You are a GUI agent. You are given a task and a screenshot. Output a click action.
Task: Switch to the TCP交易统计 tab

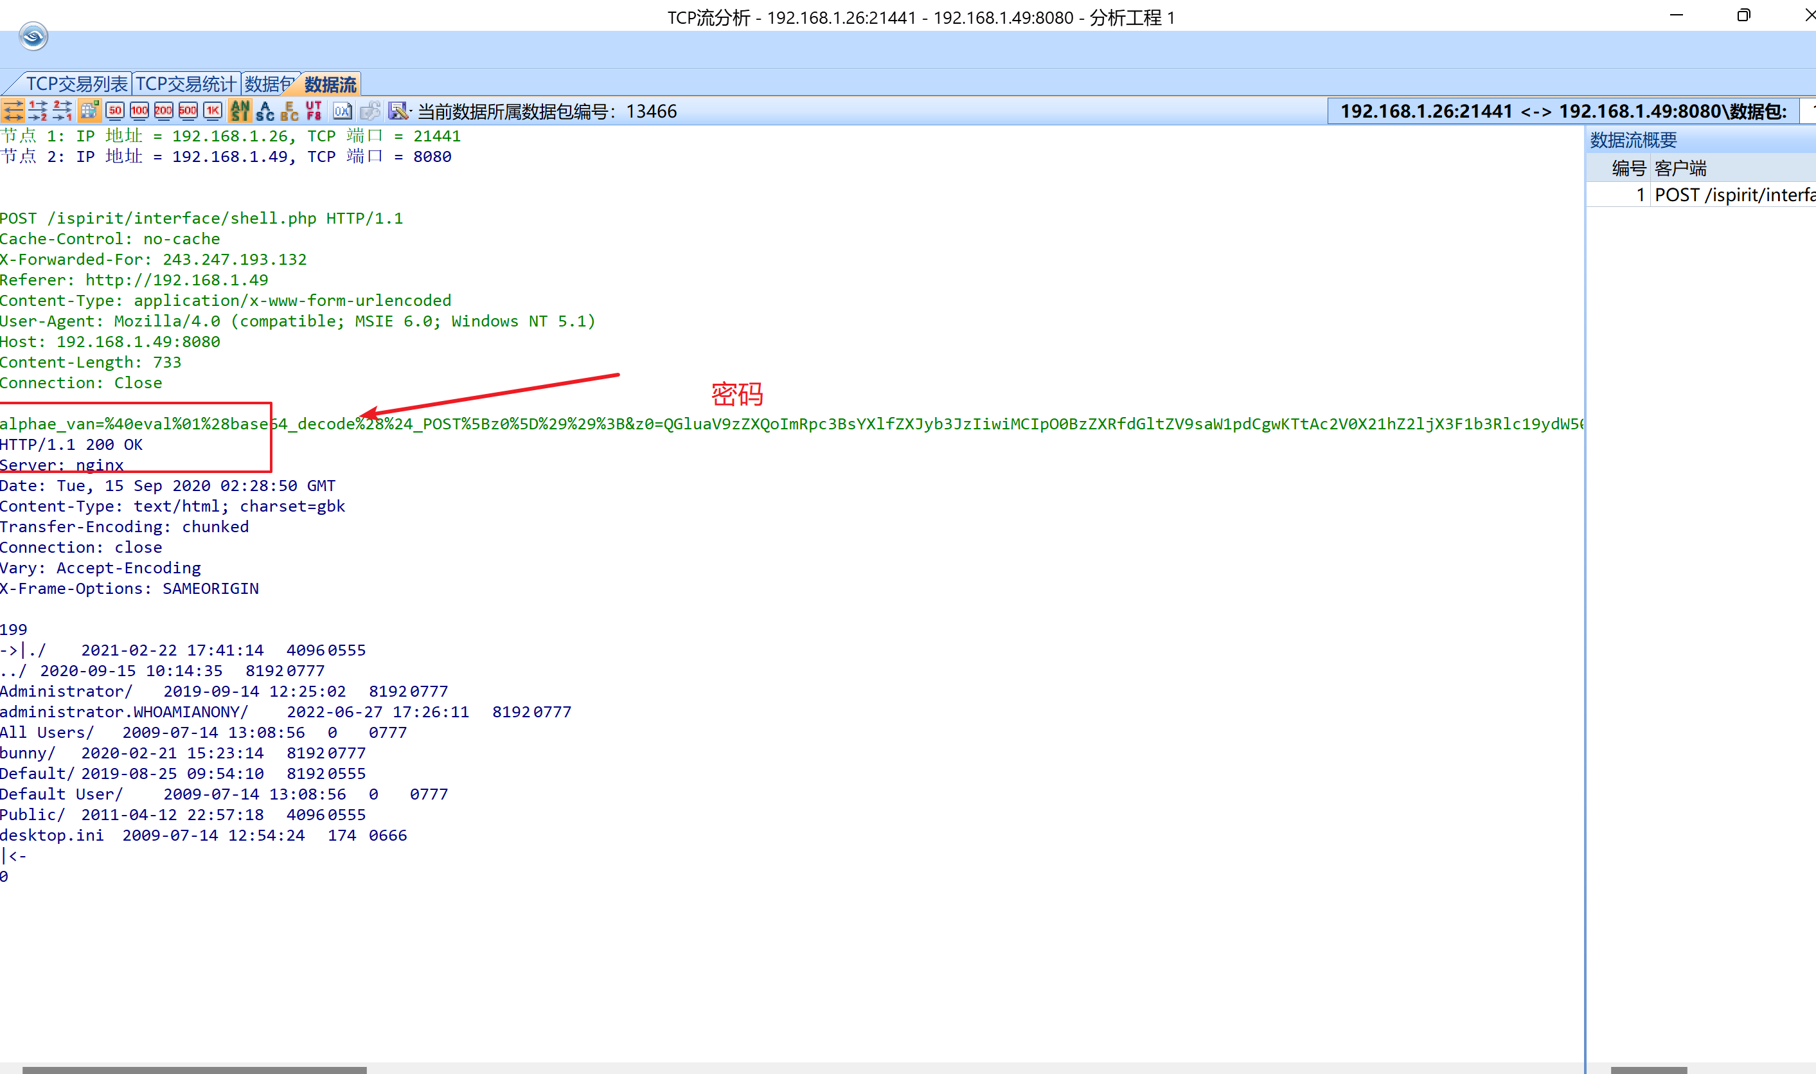[x=186, y=84]
